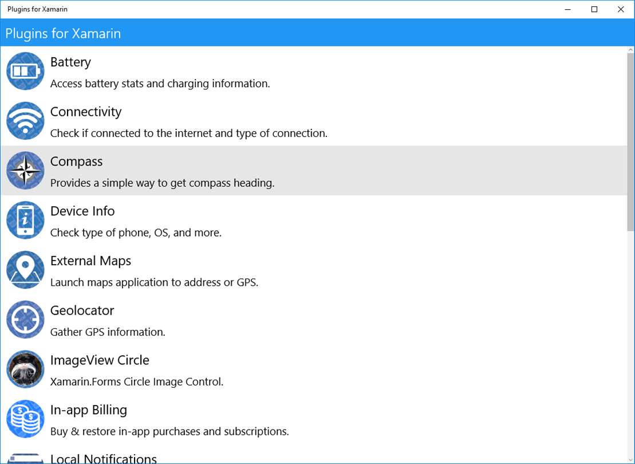Click the partially visible Local Notifications icon

point(25,458)
